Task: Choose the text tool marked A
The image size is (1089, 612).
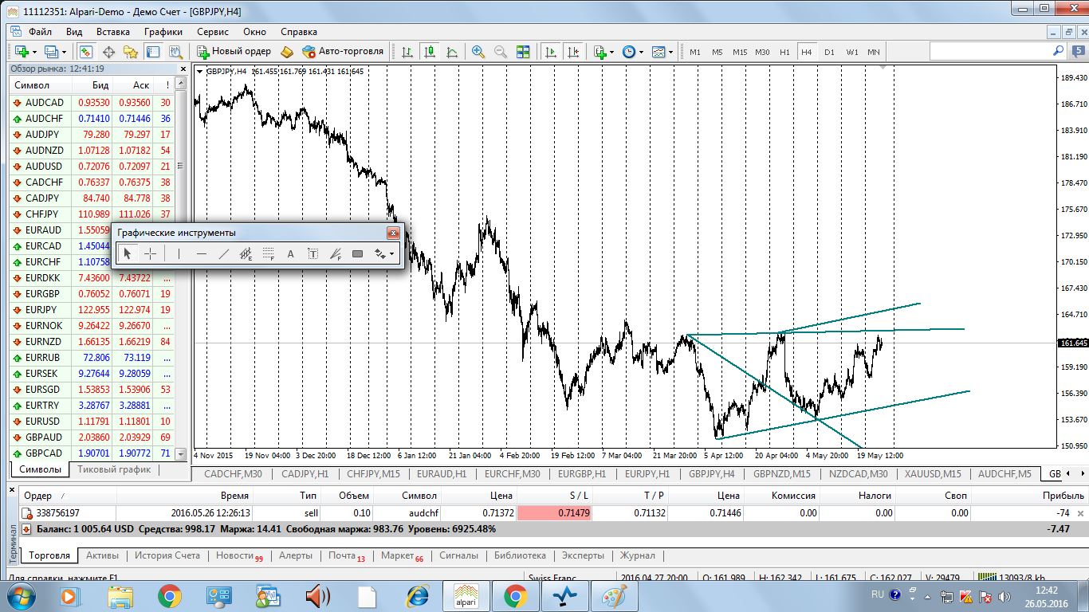Action: (291, 254)
